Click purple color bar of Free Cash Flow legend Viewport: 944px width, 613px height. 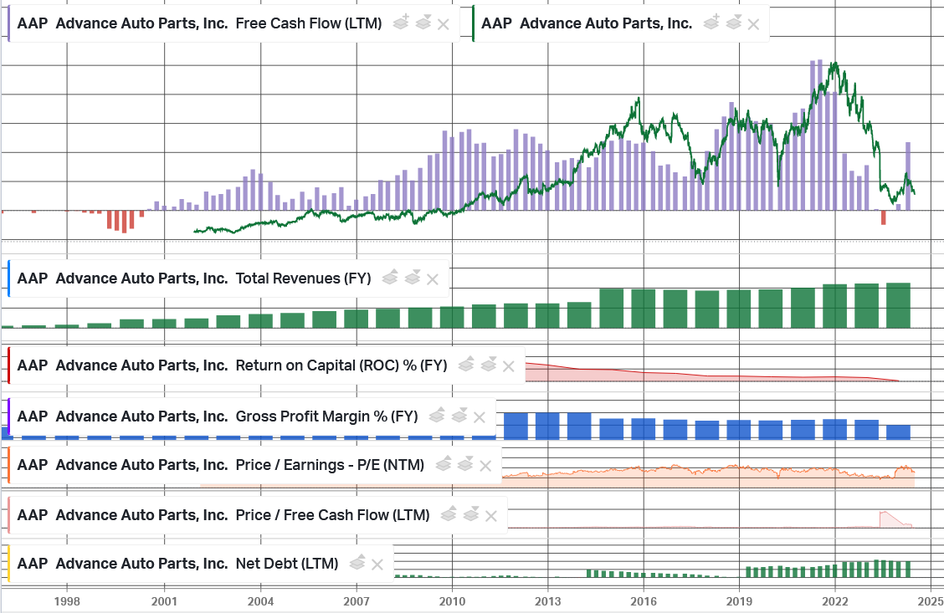click(x=8, y=24)
